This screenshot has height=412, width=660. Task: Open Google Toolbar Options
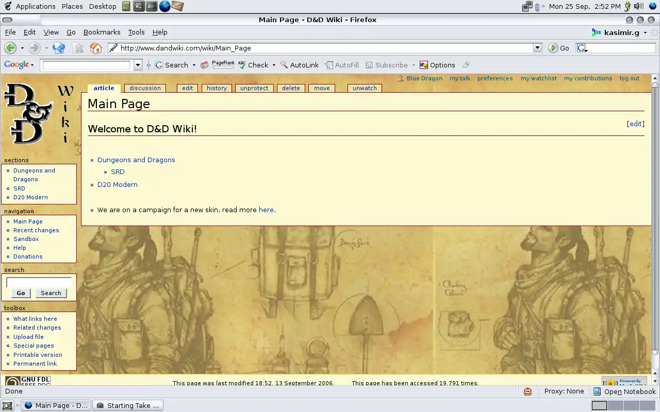(437, 65)
